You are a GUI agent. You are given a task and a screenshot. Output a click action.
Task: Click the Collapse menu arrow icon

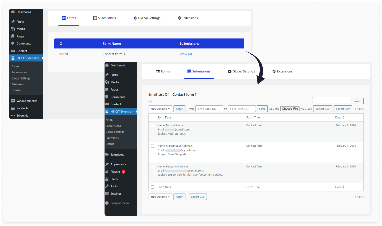107,203
